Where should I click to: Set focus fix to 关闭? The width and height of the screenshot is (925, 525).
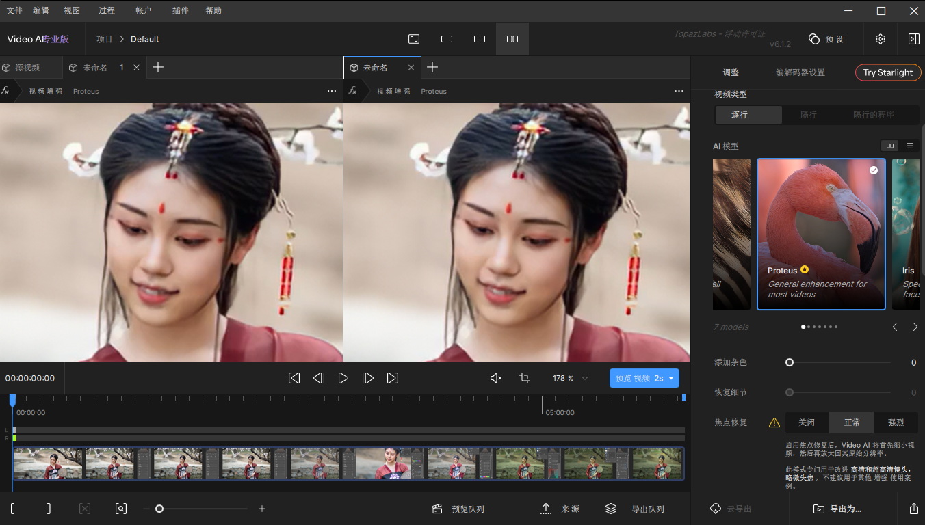[807, 422]
